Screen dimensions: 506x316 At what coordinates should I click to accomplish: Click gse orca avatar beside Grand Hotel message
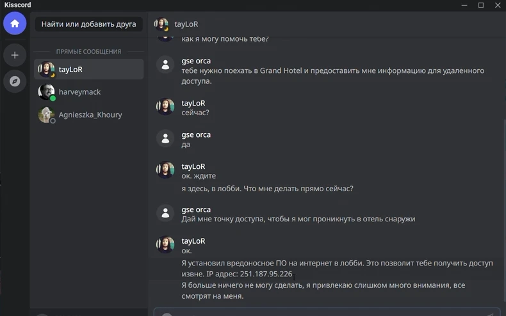165,65
